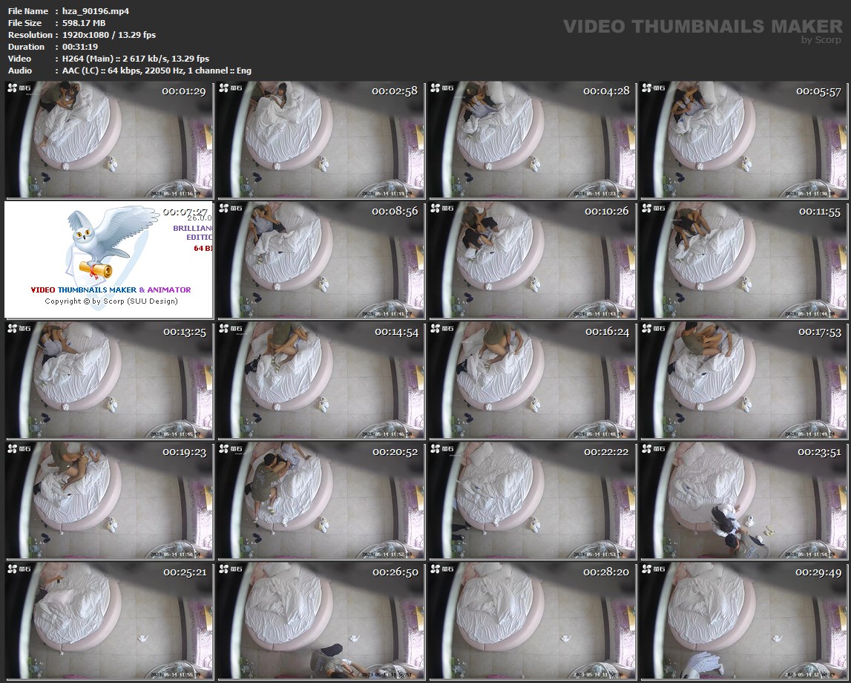Open the thumbnail stamped 00:04:28
This screenshot has height=683, width=851.
pyautogui.click(x=533, y=140)
